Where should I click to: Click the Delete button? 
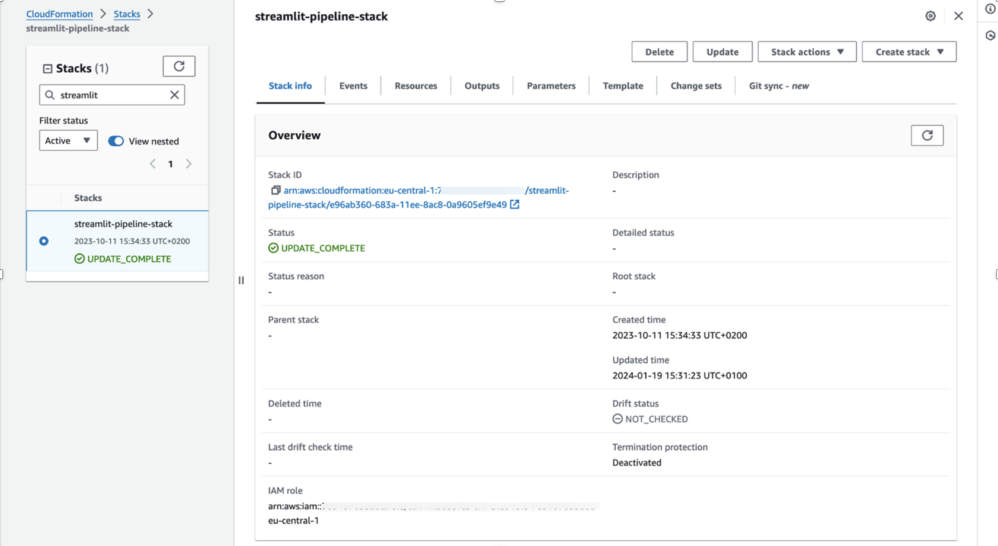point(660,52)
